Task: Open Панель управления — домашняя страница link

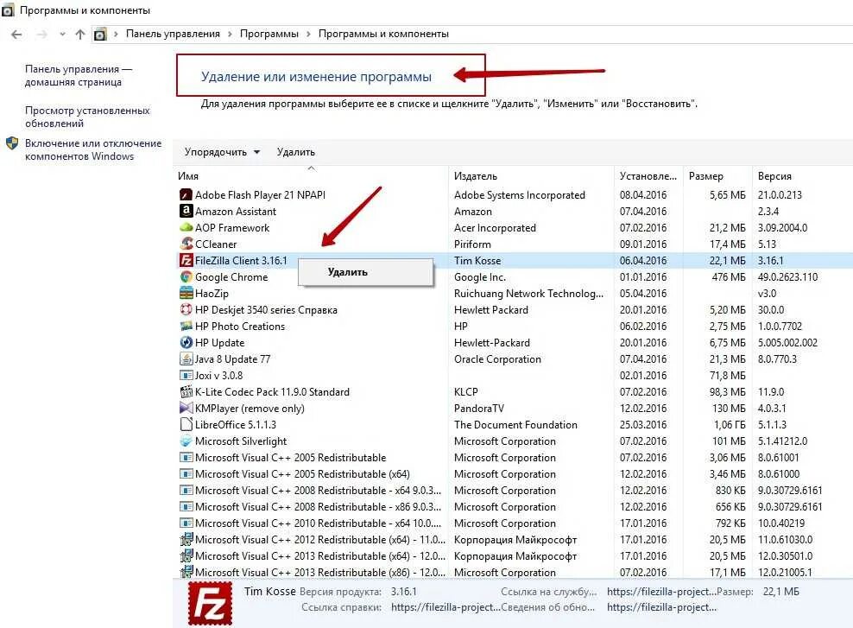Action: point(79,76)
